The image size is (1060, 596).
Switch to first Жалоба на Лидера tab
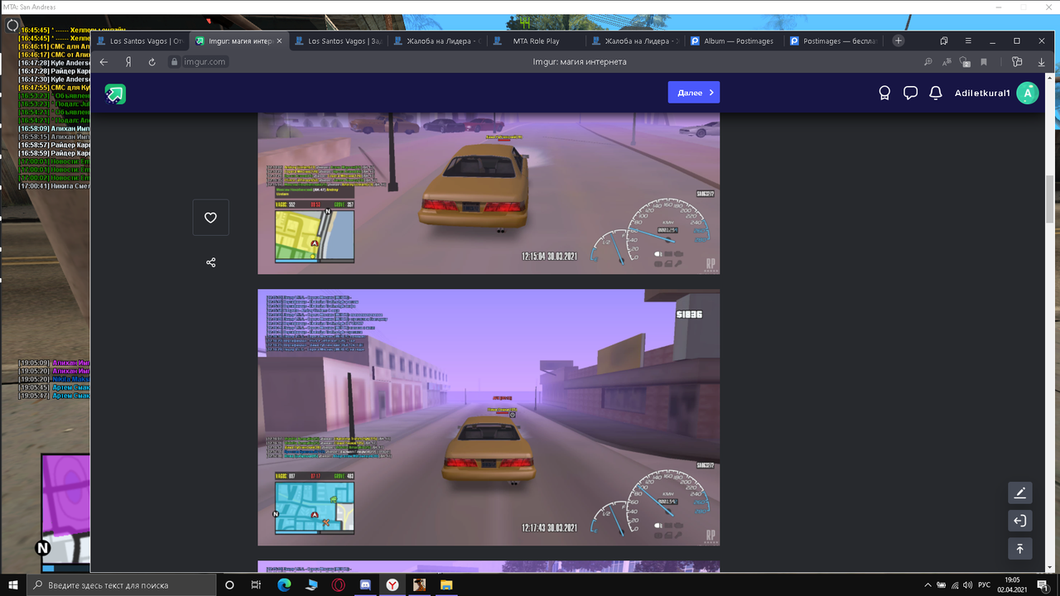coord(438,41)
